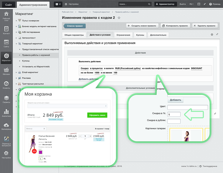Image resolution: width=223 pixels, height=173 pixels.
Task: Open the Рабочий стол sidebar section
Action: [6, 16]
